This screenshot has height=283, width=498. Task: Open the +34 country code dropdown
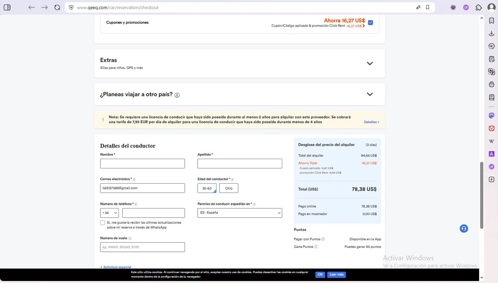(110, 213)
